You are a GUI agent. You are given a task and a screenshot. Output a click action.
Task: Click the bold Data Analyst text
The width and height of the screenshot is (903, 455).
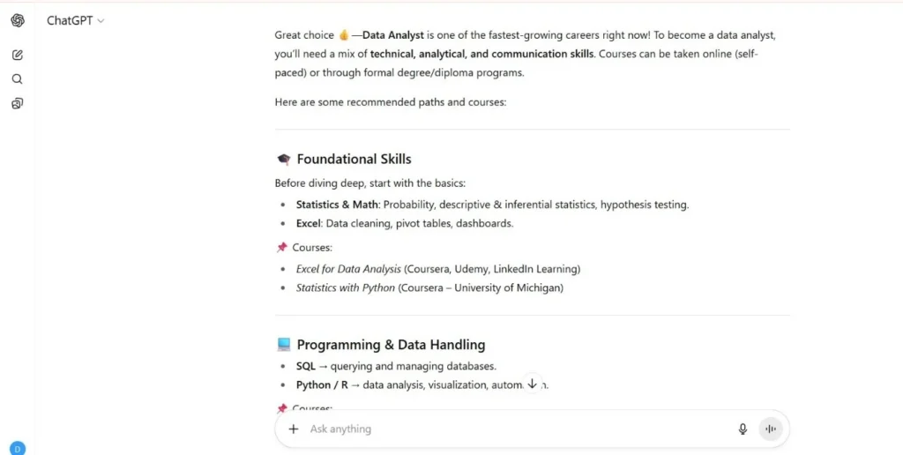[393, 35]
